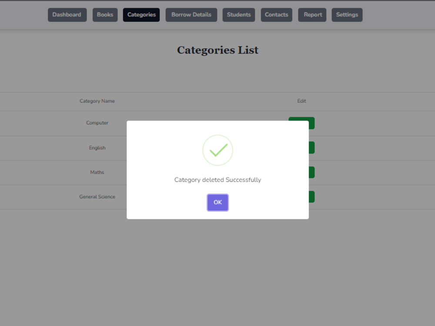The image size is (435, 326).
Task: Select the General Science category row
Action: [97, 196]
